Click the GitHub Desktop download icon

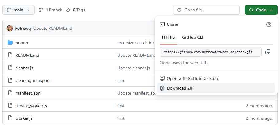point(162,78)
